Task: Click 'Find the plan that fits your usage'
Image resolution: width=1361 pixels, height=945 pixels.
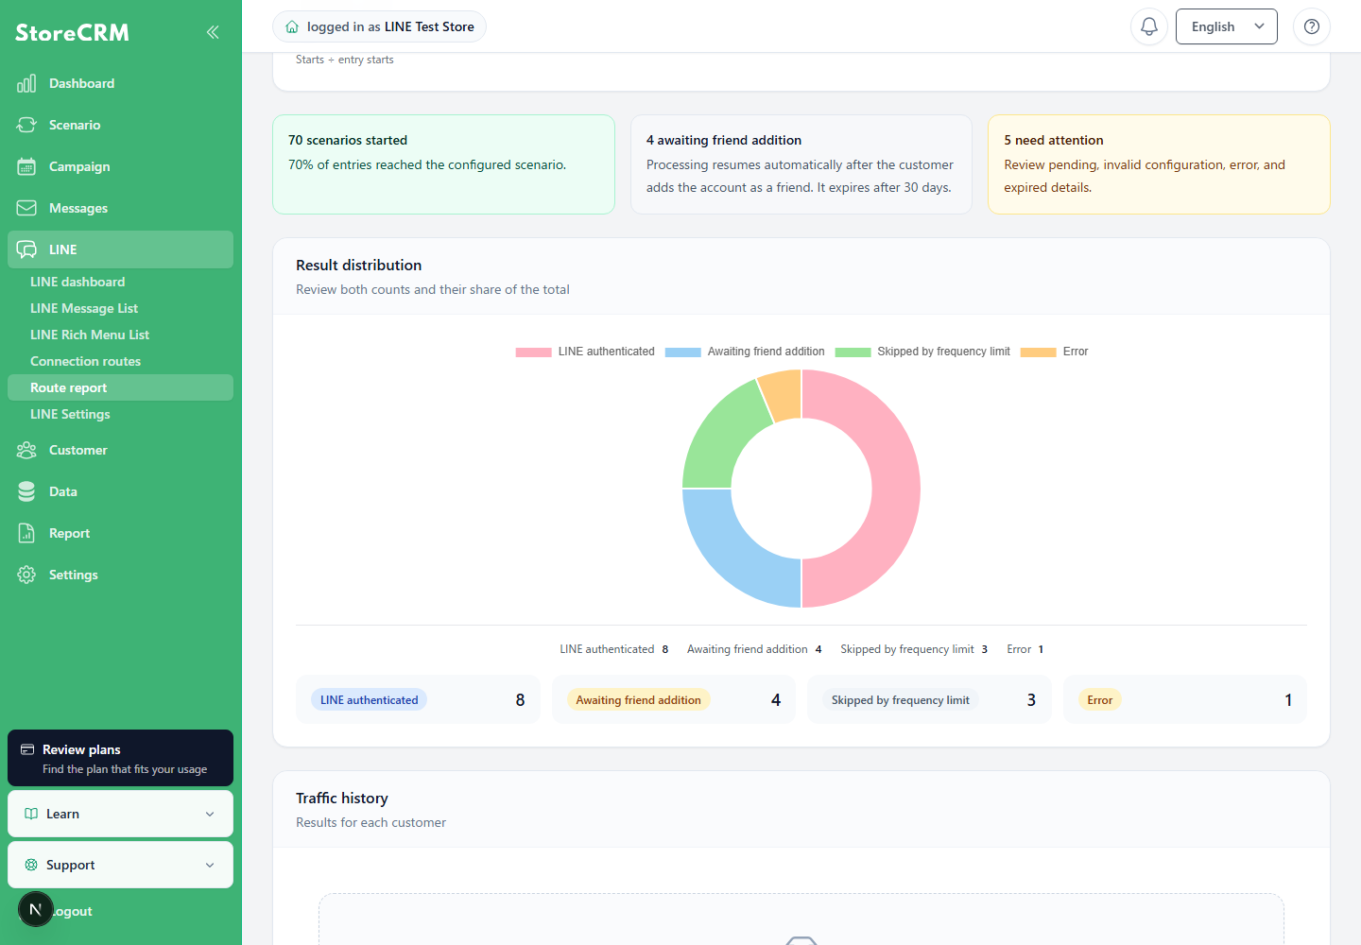Action: click(x=125, y=769)
